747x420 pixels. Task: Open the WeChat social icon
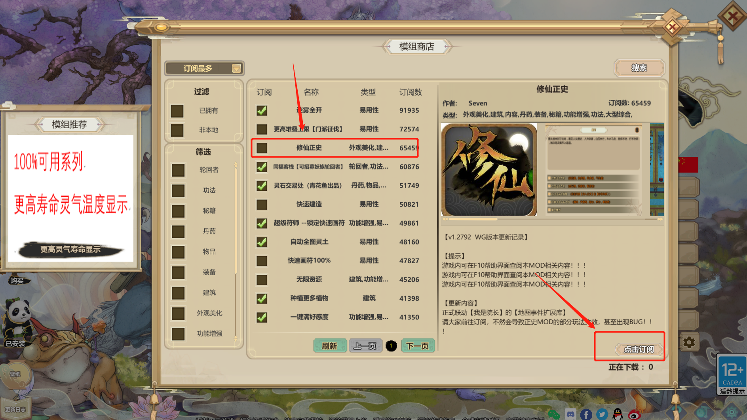point(554,414)
